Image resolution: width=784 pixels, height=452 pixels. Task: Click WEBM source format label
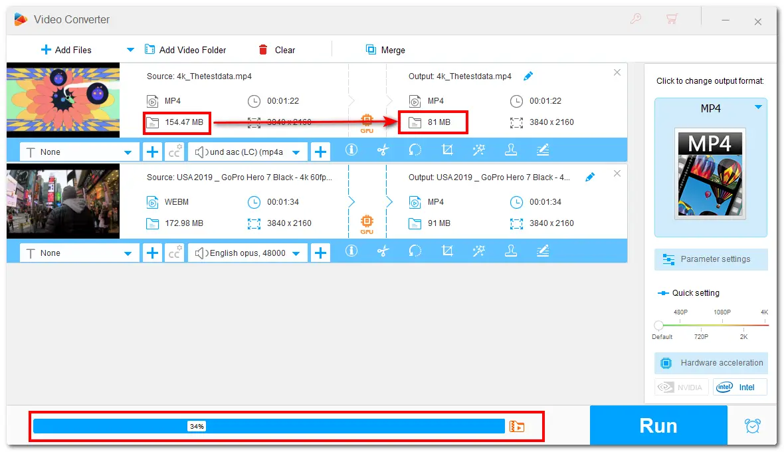pos(177,202)
